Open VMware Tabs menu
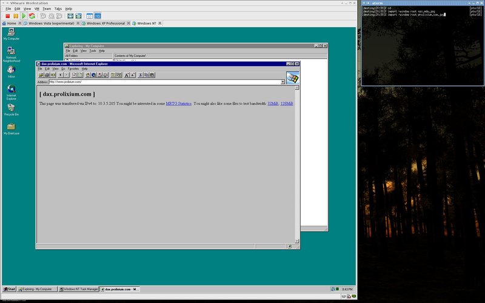The height and width of the screenshot is (303, 485). coord(58,8)
